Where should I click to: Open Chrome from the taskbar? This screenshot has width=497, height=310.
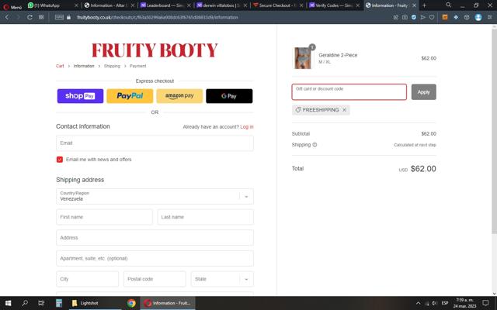(x=131, y=303)
